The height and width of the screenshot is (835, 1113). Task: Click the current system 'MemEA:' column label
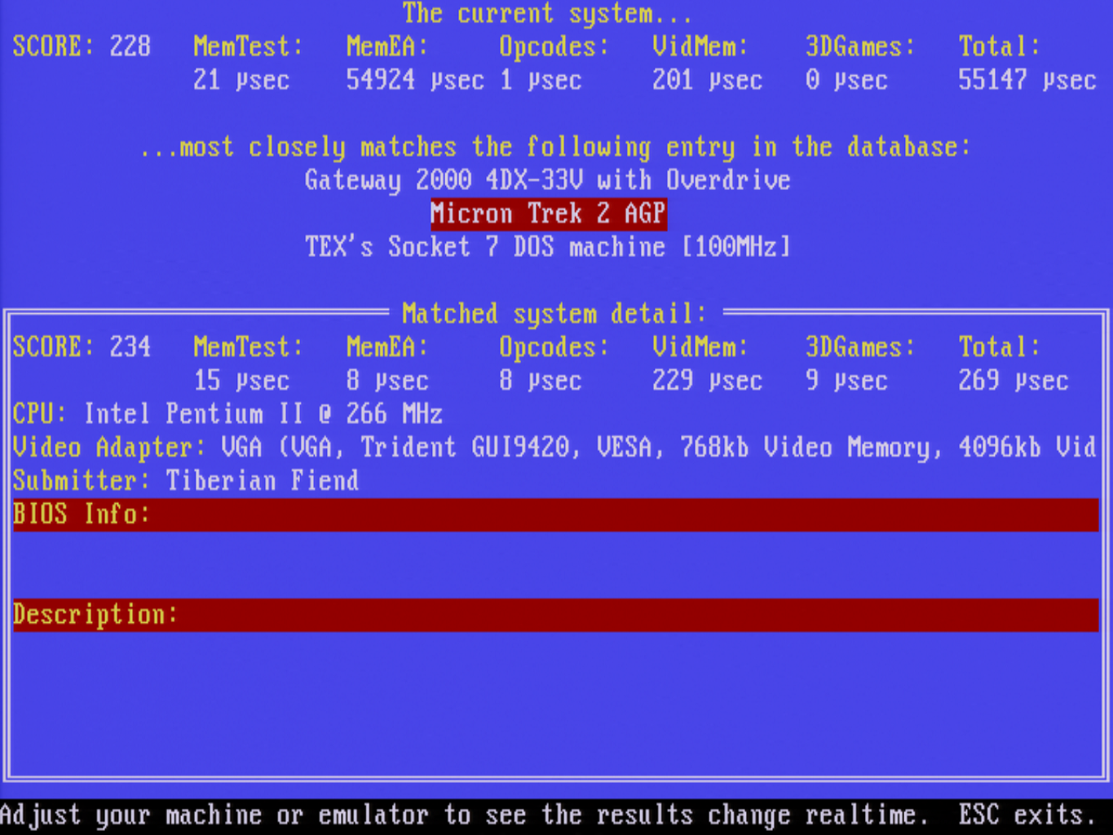[387, 46]
